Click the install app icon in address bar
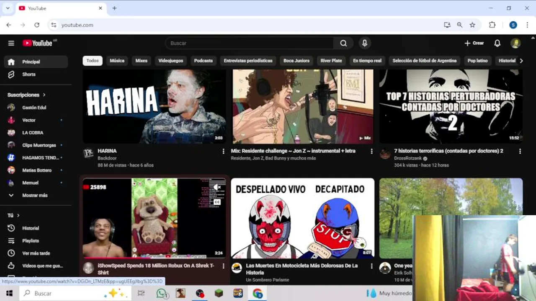536x301 pixels. 447,25
